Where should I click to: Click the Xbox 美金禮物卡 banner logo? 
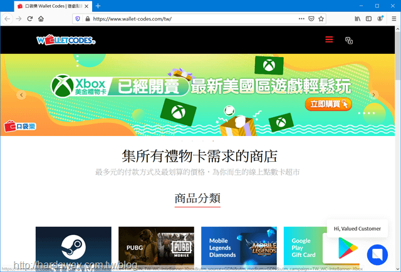click(80, 86)
